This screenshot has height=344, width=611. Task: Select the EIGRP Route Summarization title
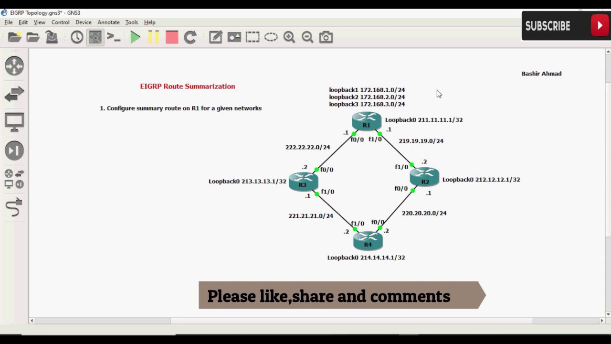click(188, 86)
